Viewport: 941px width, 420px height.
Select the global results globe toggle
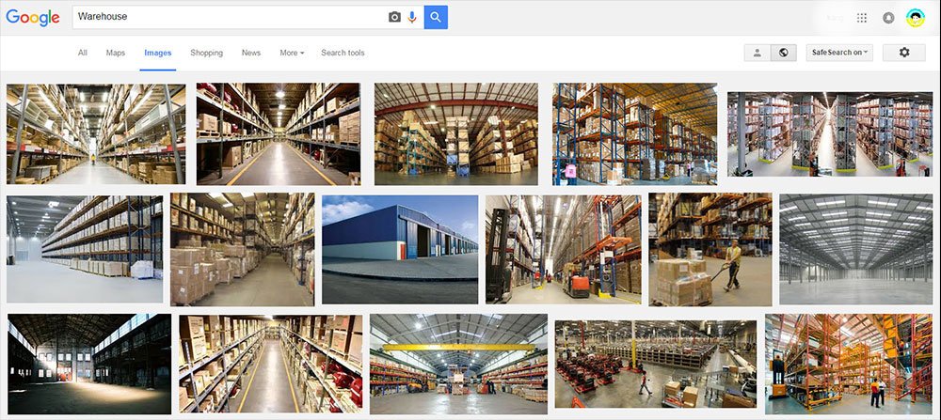pyautogui.click(x=783, y=53)
